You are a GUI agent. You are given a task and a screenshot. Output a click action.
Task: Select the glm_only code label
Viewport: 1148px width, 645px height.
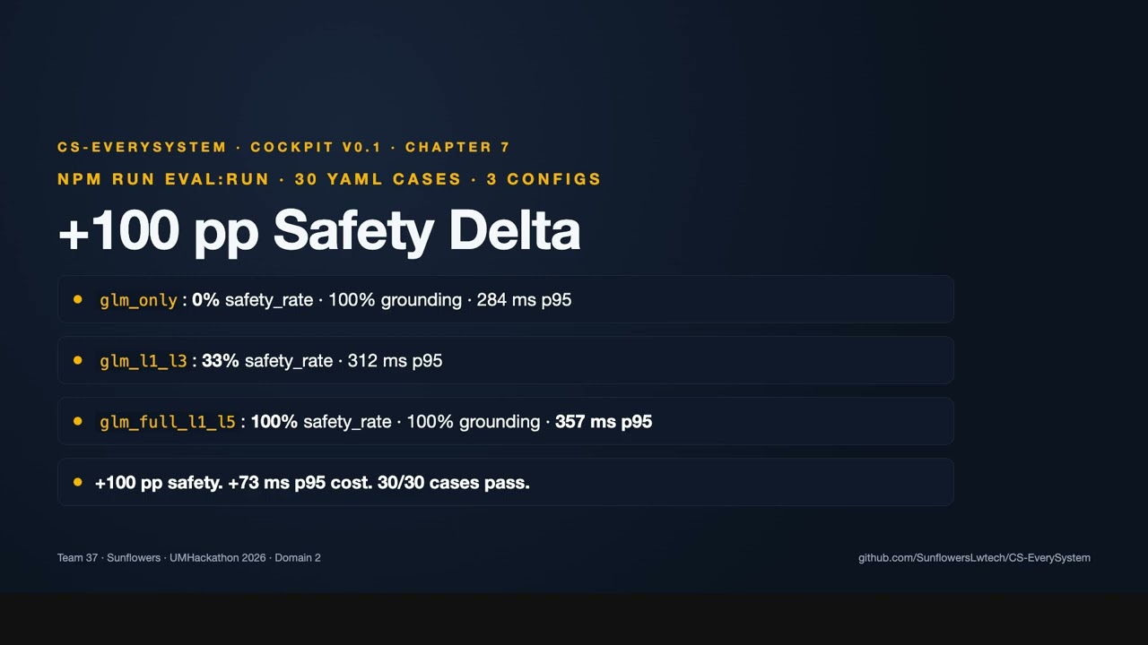coord(139,300)
